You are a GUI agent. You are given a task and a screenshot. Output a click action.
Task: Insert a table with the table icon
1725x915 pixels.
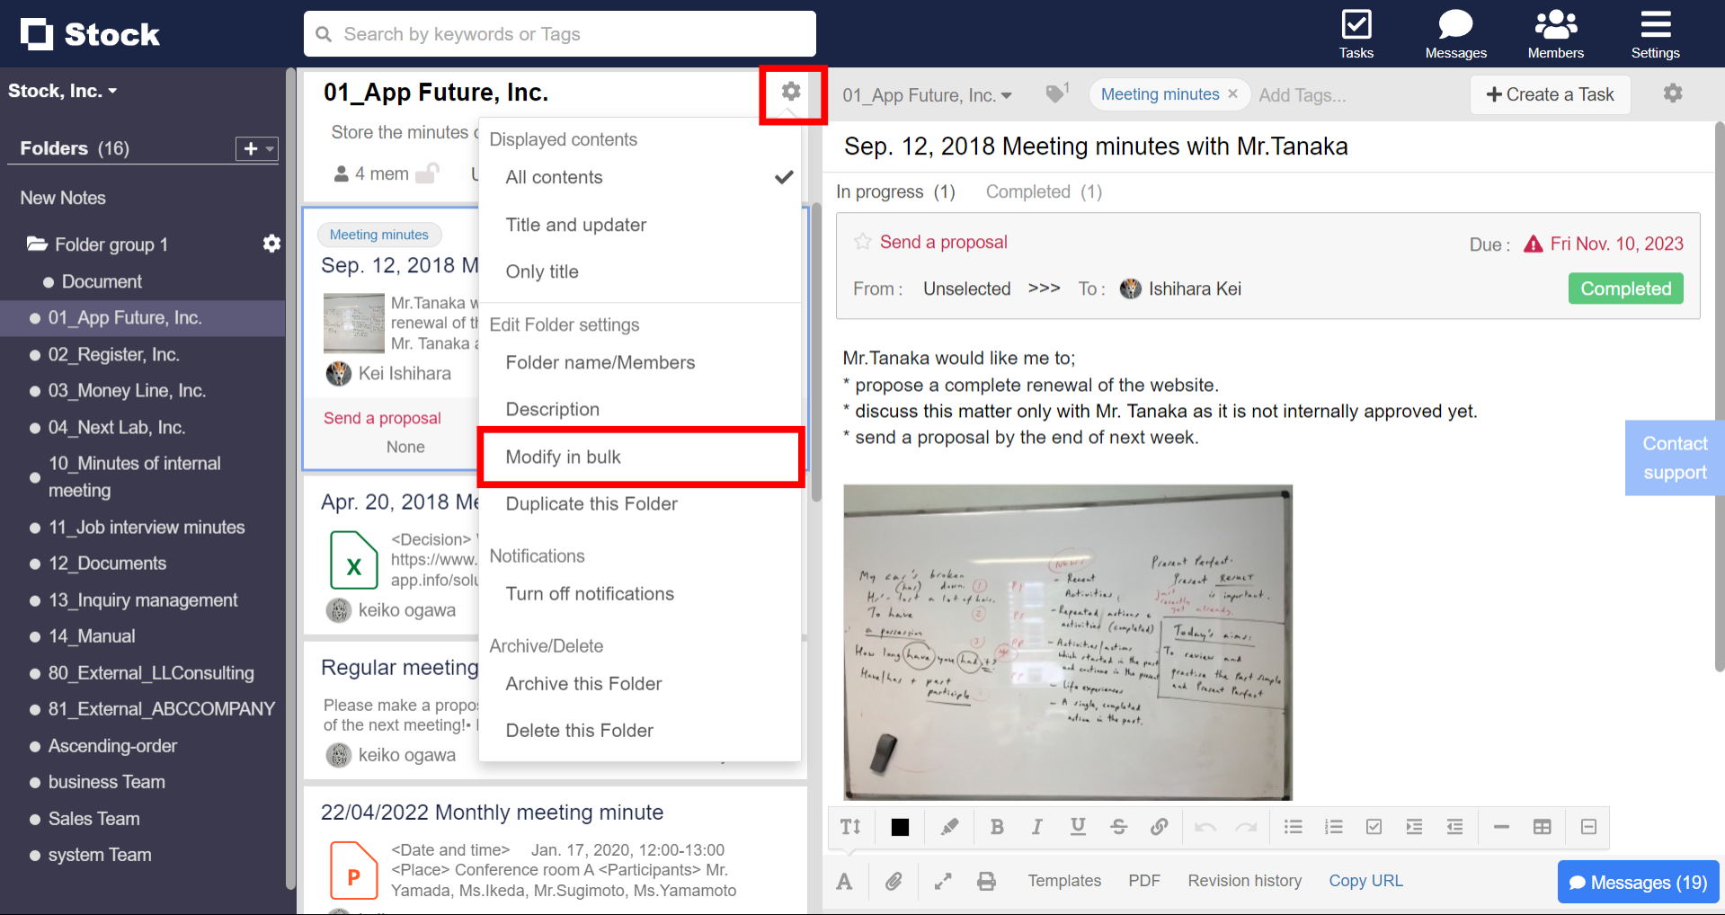pyautogui.click(x=1542, y=827)
